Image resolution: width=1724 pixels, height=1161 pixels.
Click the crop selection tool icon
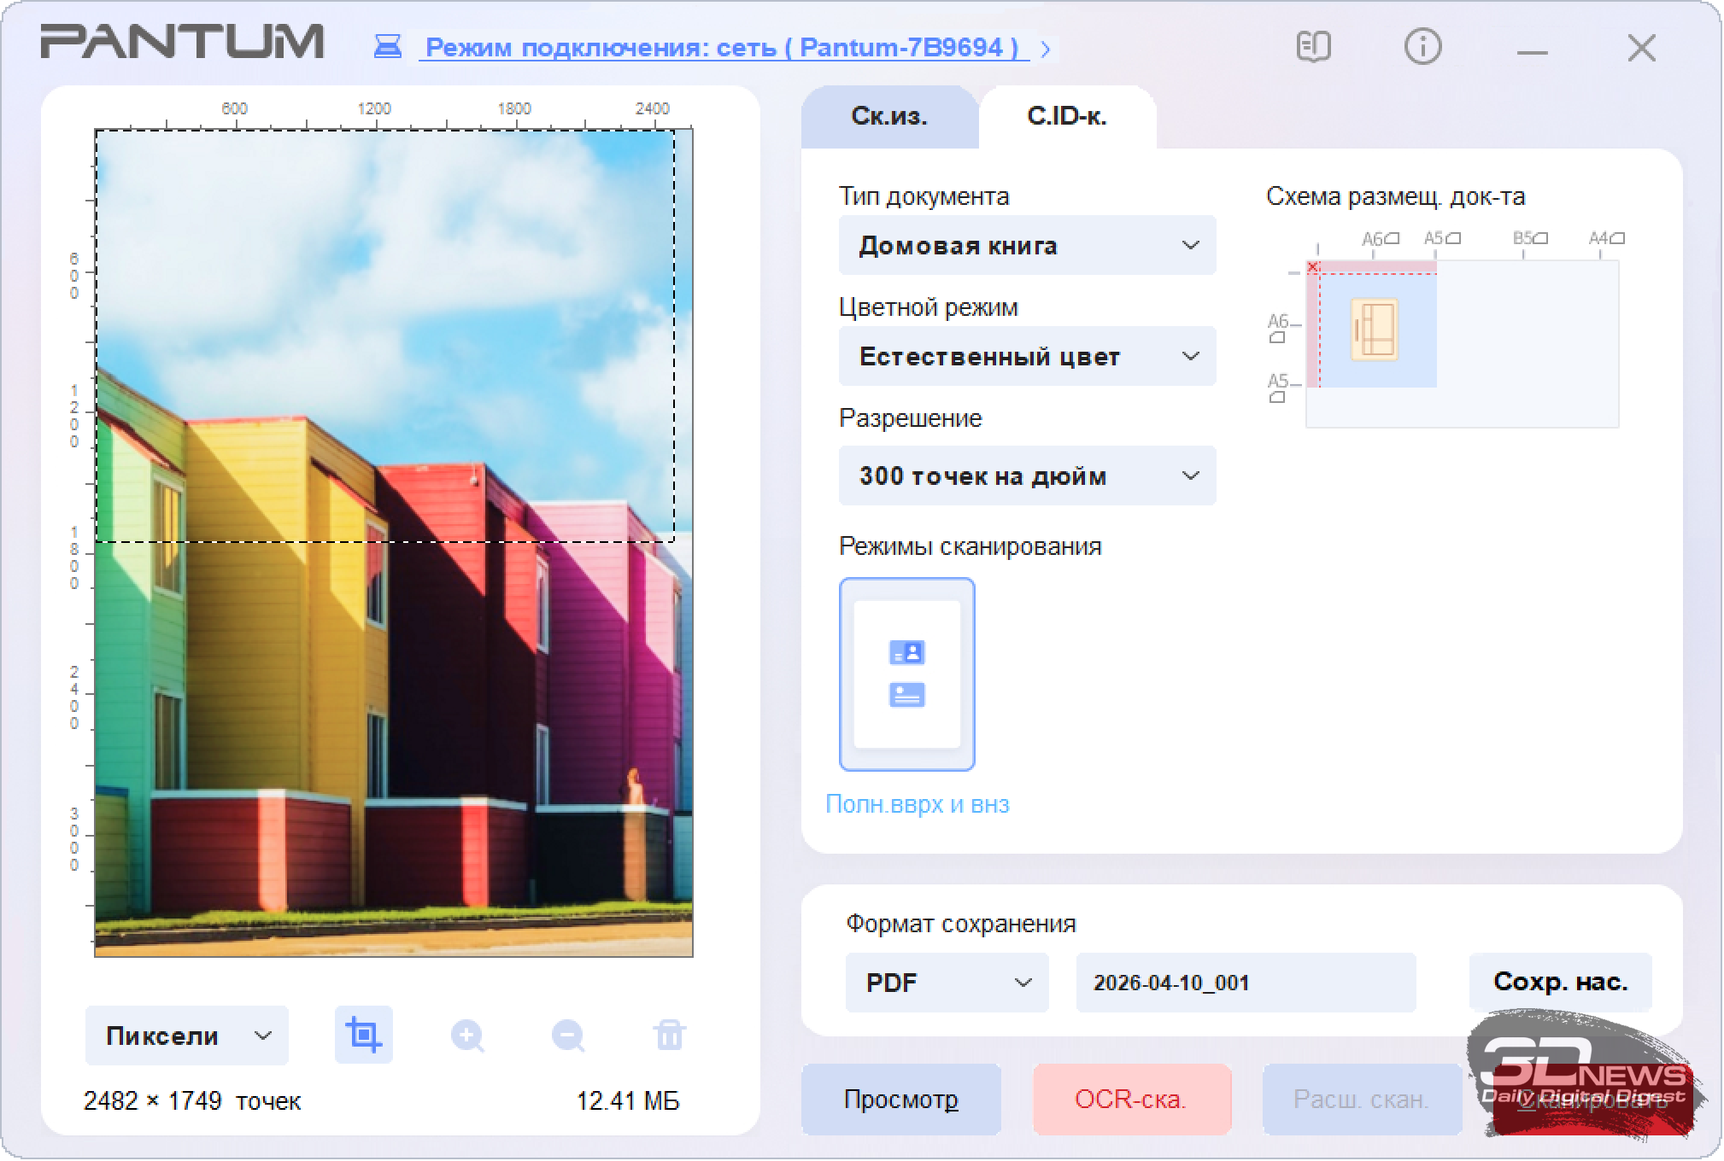(363, 1035)
